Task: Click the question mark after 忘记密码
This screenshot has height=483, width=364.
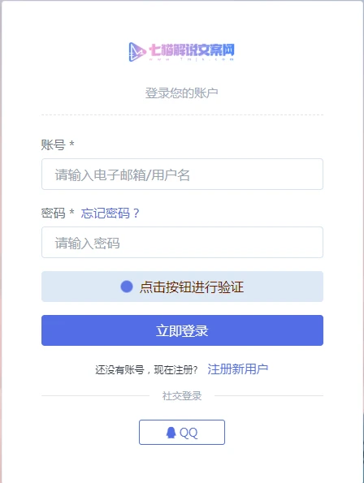Action: tap(136, 213)
